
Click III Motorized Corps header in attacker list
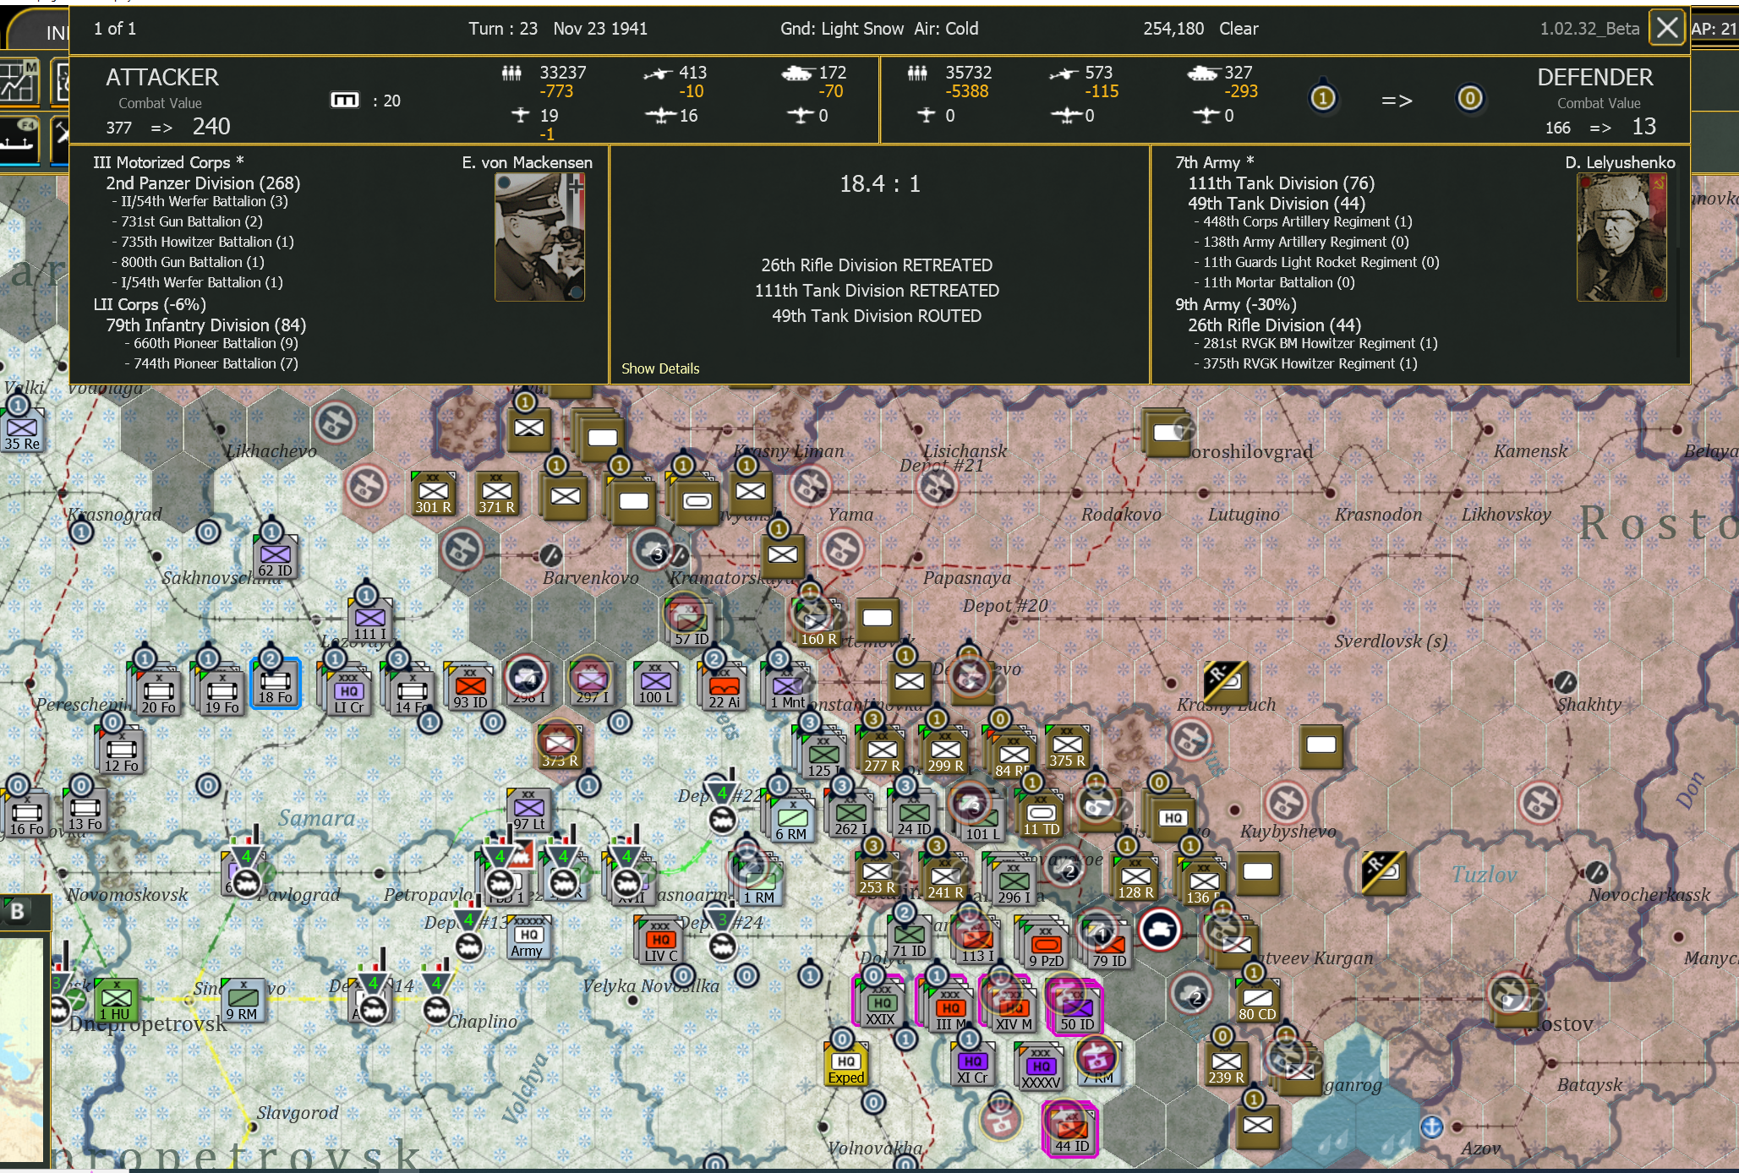click(168, 162)
